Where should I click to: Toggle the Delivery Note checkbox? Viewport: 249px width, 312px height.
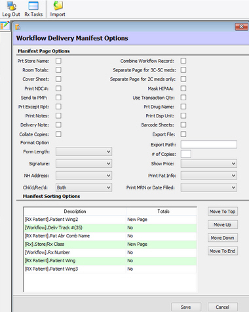pyautogui.click(x=58, y=125)
